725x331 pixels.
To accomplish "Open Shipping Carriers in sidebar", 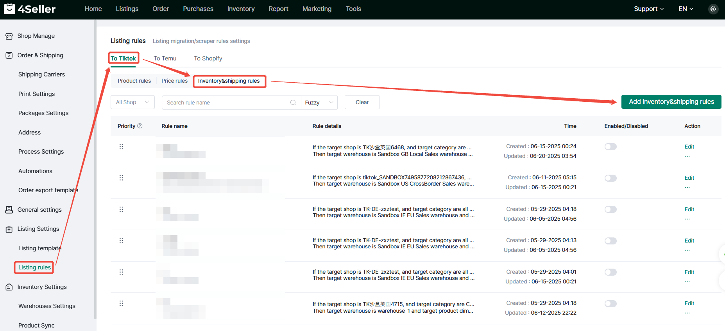I will [x=41, y=74].
